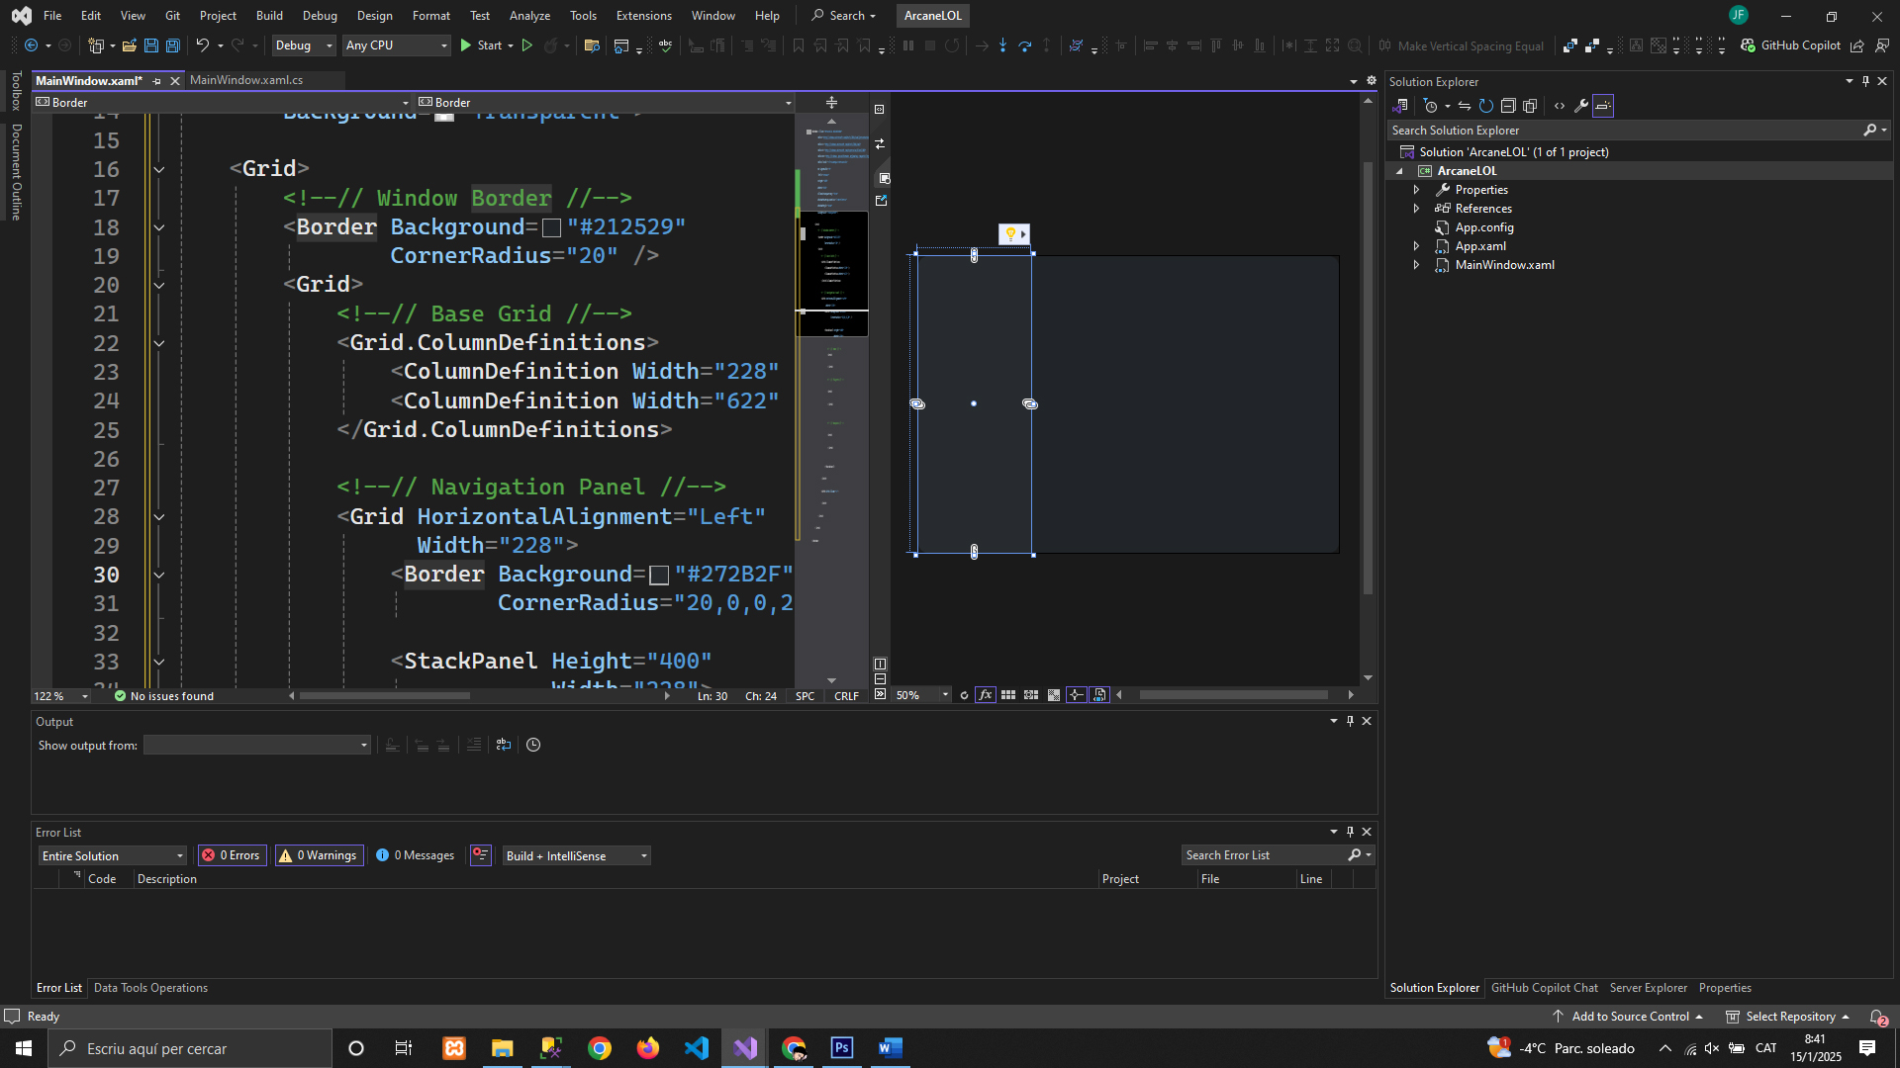Screen dimensions: 1900x1068
Task: Click color swatch for #212529 background
Action: point(552,228)
